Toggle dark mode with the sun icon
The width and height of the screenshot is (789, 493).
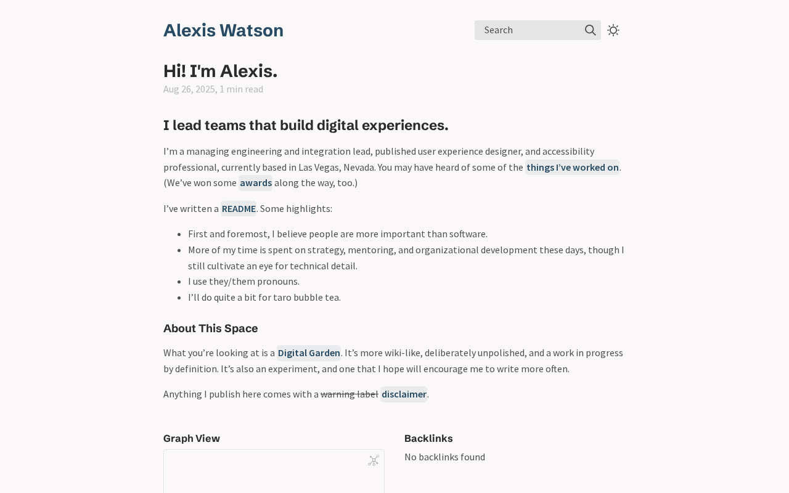pos(613,30)
